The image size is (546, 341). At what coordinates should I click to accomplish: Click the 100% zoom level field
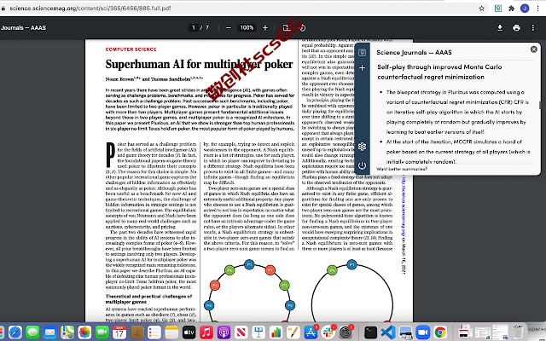coord(247,27)
